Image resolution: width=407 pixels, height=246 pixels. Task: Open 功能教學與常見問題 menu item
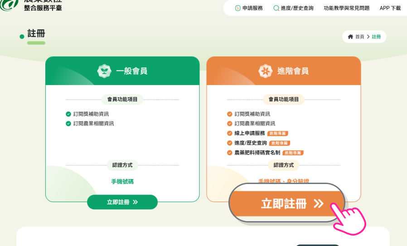(346, 8)
